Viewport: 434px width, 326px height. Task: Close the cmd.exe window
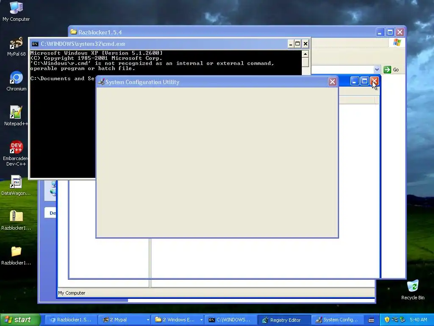[305, 44]
